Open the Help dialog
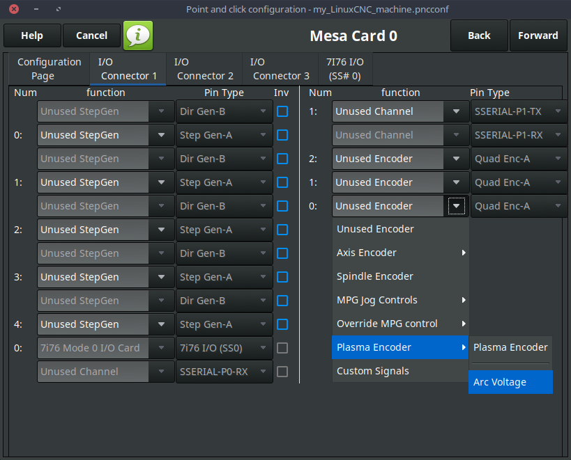Image resolution: width=571 pixels, height=460 pixels. pyautogui.click(x=32, y=35)
